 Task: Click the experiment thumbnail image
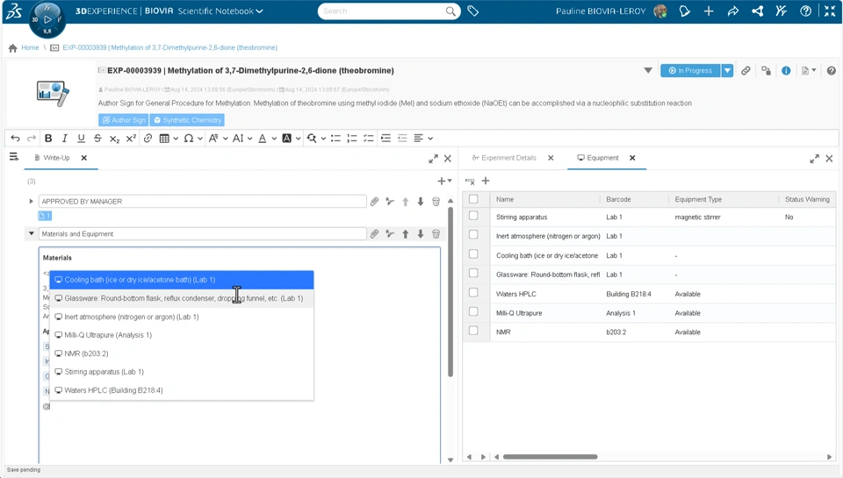(52, 94)
